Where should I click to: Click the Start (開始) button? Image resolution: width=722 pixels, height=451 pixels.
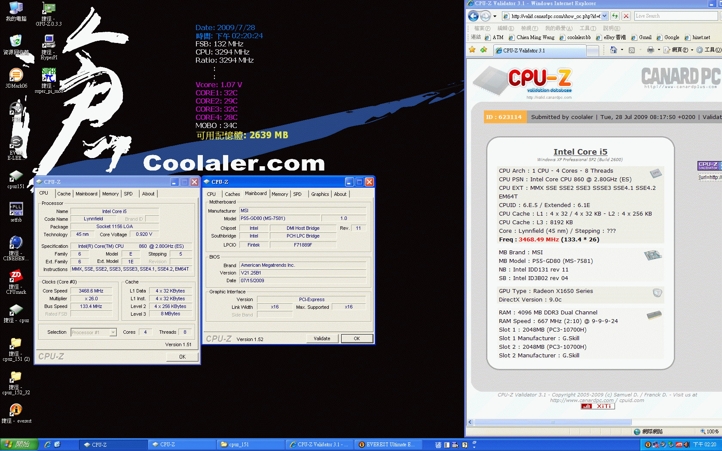point(19,445)
